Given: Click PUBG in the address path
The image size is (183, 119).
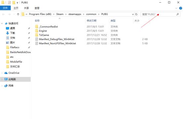Looking at the screenshot, I should coord(104,14).
